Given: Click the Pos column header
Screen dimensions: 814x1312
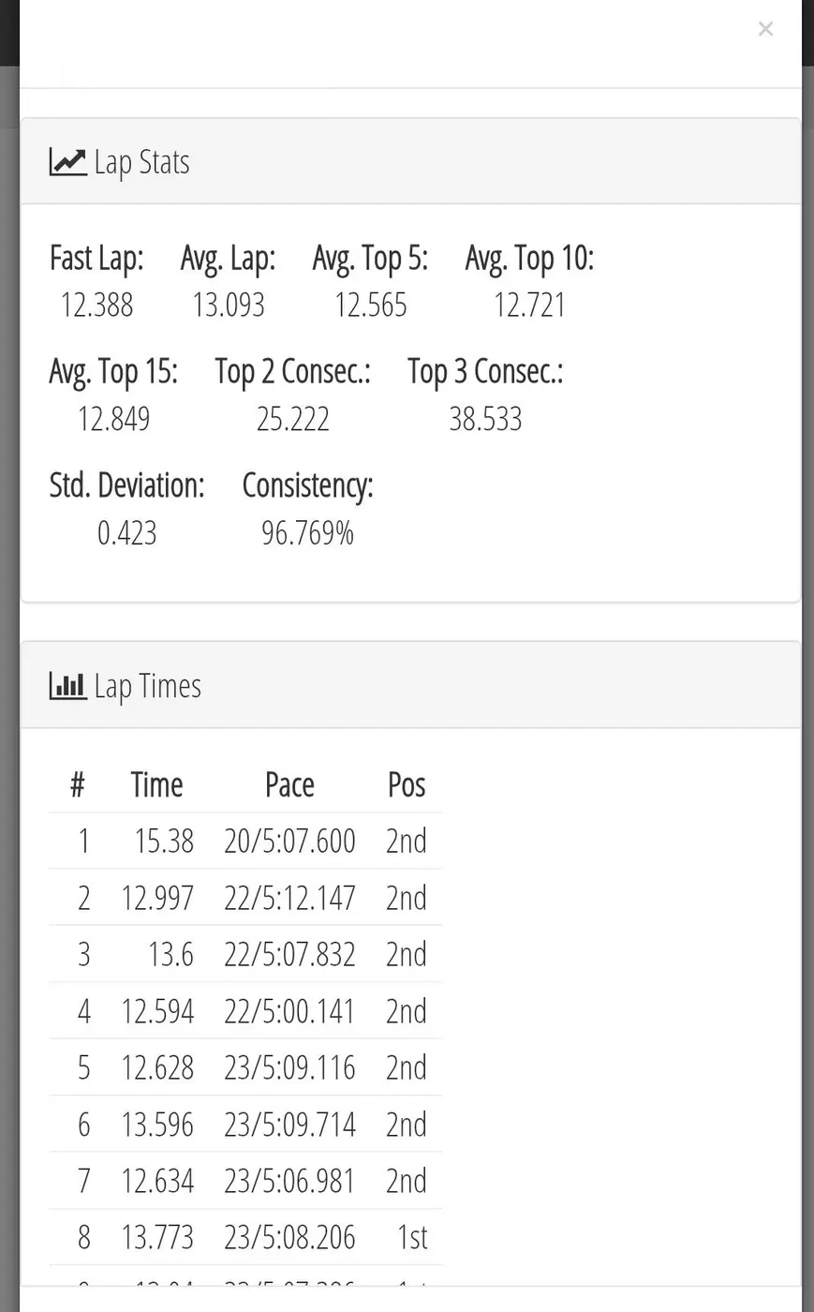Looking at the screenshot, I should point(407,784).
